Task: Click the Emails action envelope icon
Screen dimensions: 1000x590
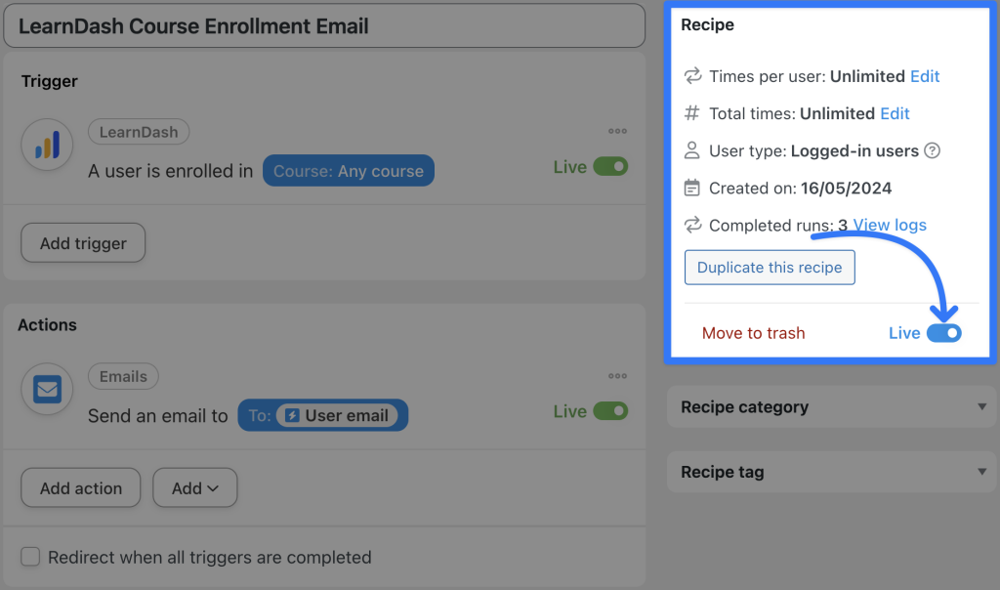Action: coord(47,388)
